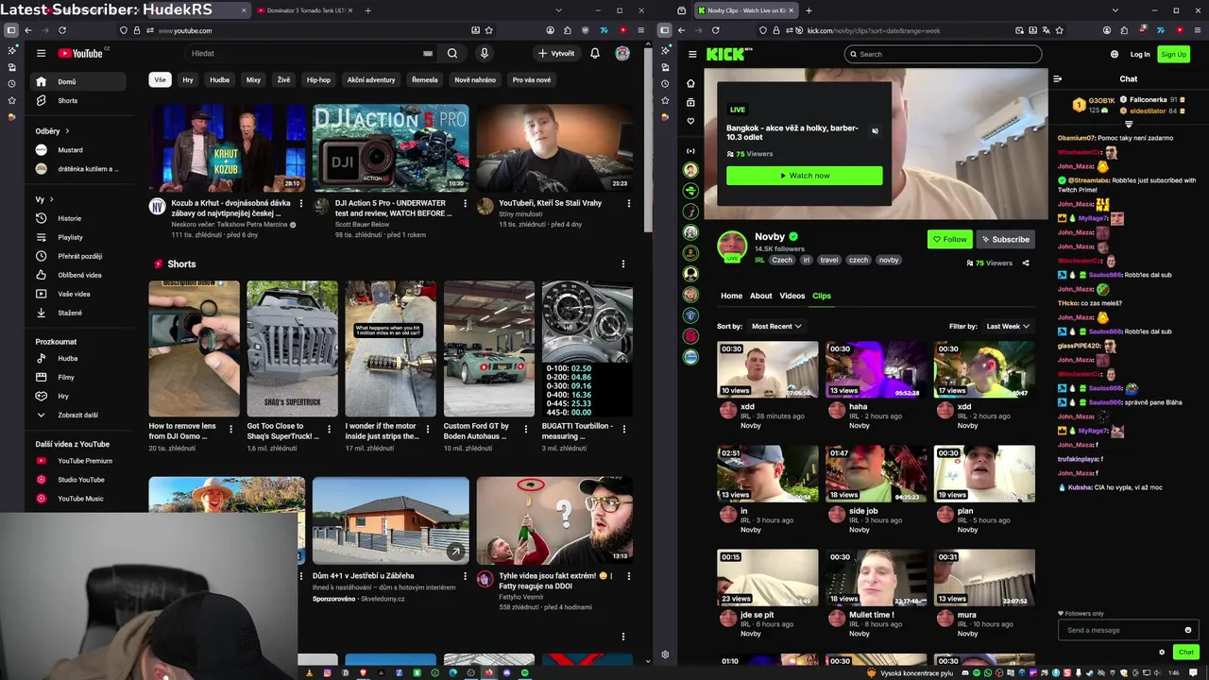Switch to Kick Videos tab
This screenshot has width=1209, height=680.
pos(792,296)
